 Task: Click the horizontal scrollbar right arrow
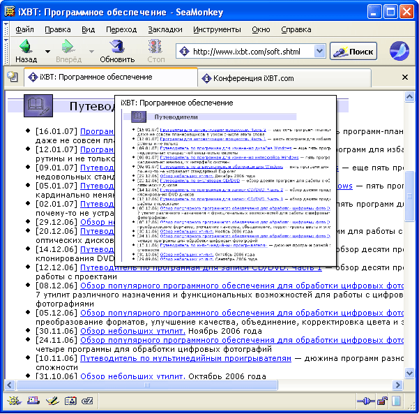click(397, 385)
